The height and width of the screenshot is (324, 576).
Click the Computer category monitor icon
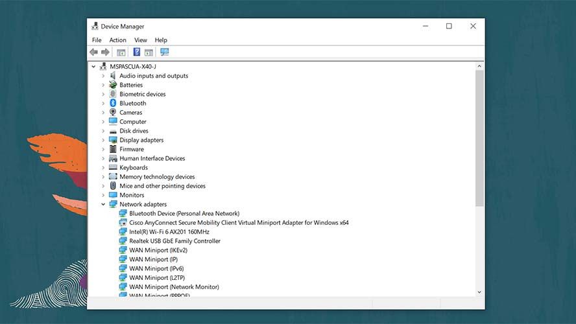tap(113, 121)
